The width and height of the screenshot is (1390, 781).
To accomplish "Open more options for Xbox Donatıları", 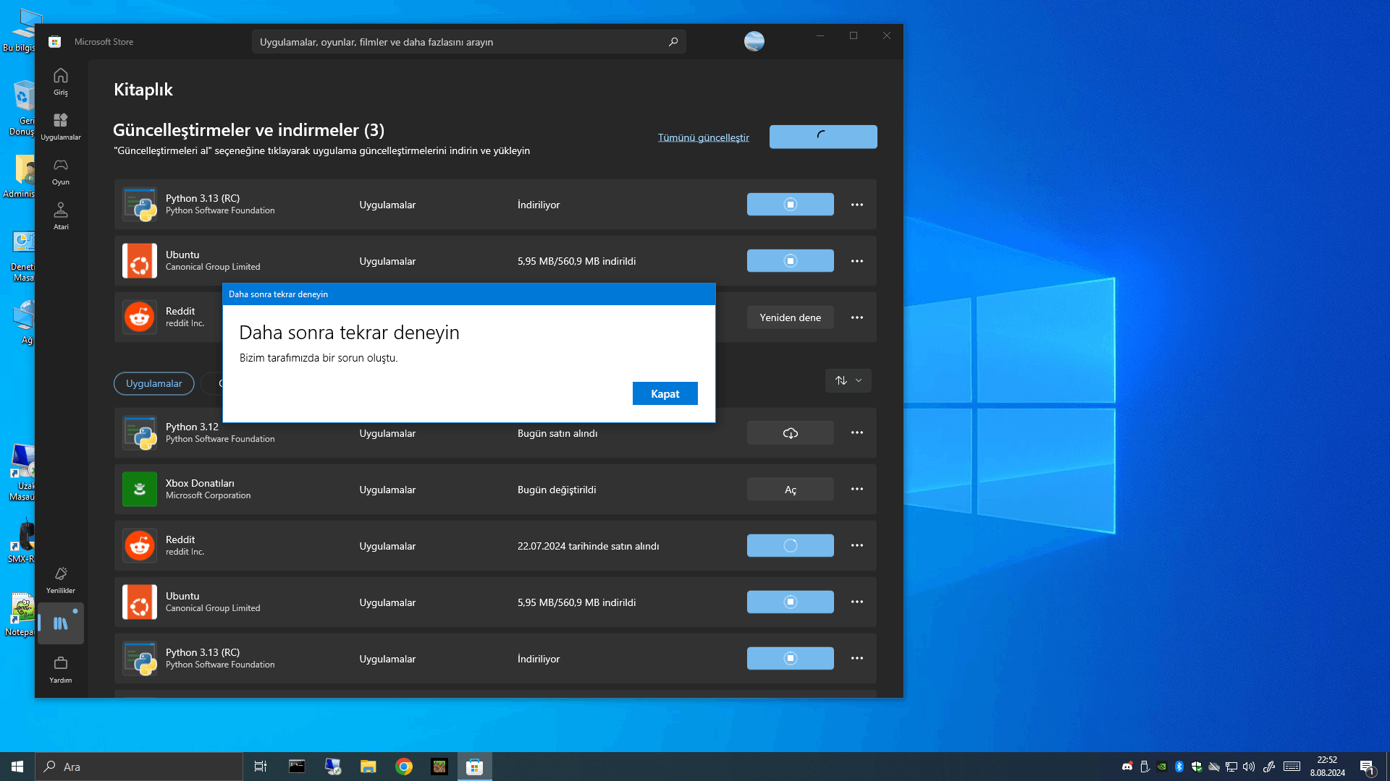I will click(856, 490).
